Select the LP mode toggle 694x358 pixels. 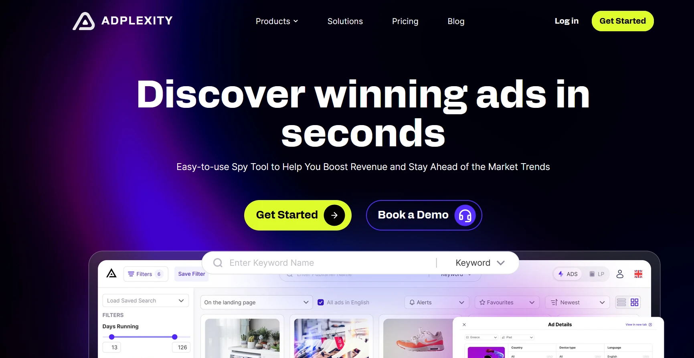(597, 274)
